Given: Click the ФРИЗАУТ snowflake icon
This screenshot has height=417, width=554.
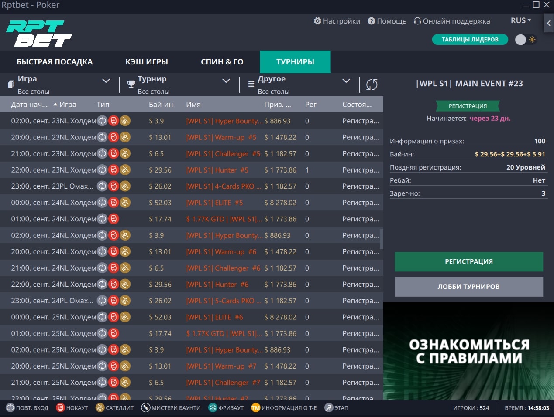Looking at the screenshot, I should point(212,408).
